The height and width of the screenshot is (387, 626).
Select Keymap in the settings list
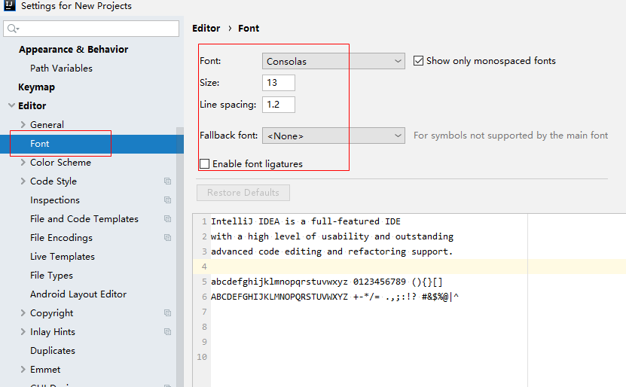click(36, 87)
